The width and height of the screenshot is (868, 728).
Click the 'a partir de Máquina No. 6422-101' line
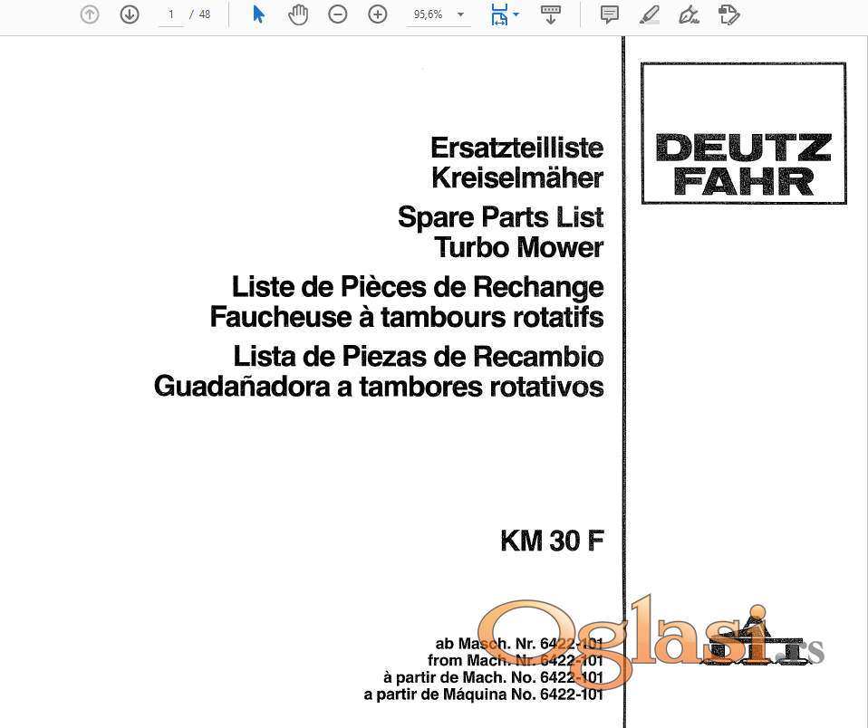tap(484, 694)
